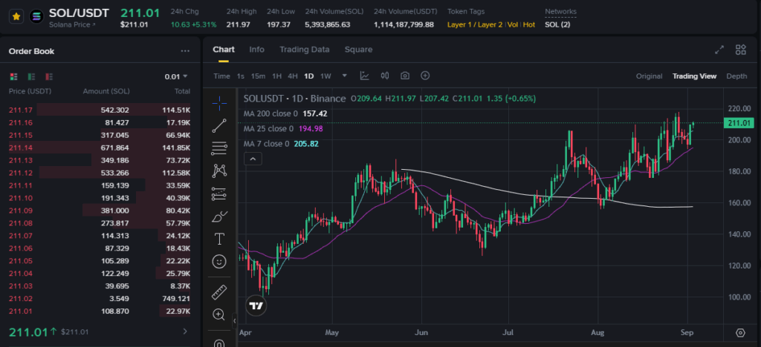761x347 pixels.
Task: Select the combined buy/sell order book view icon
Action: (x=13, y=76)
